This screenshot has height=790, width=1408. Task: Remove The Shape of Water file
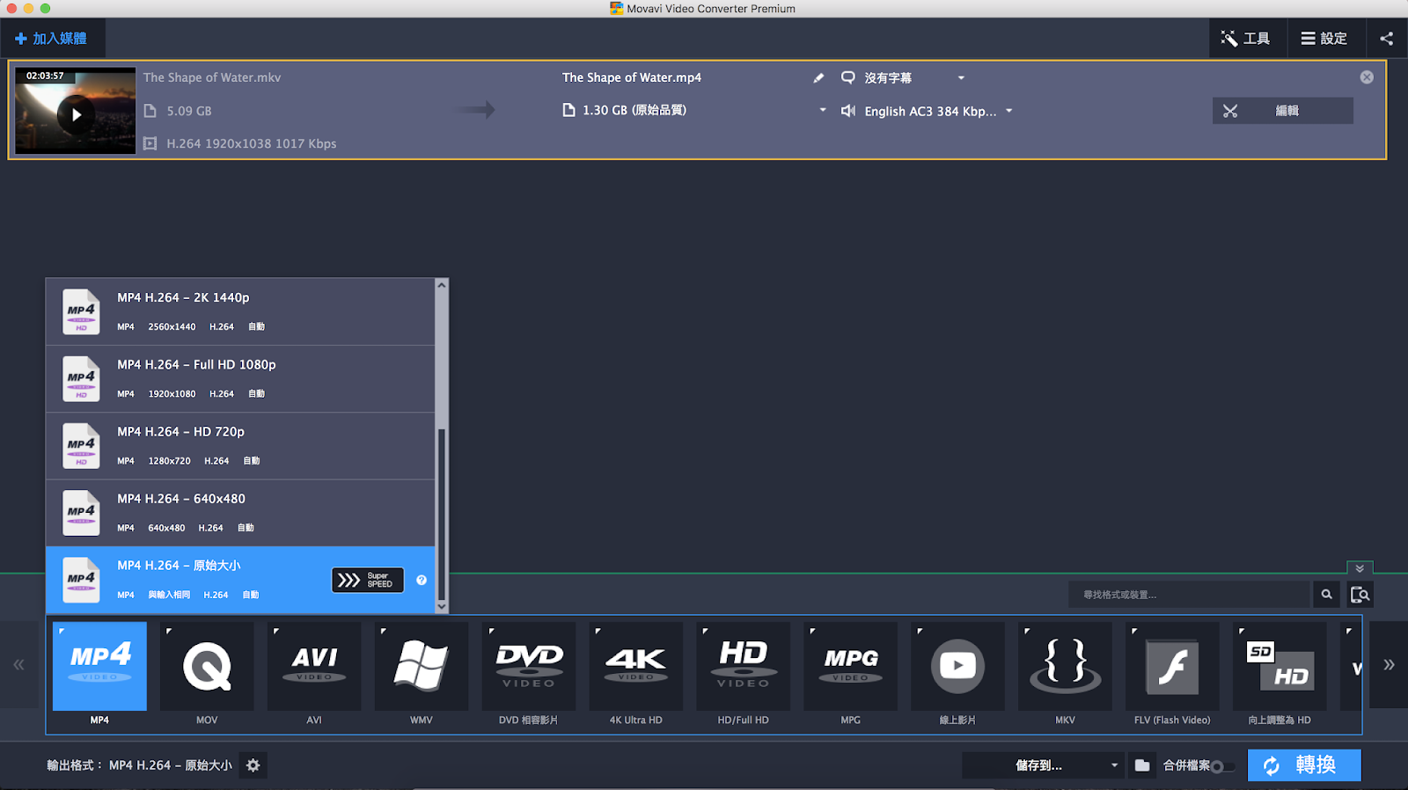click(x=1367, y=77)
